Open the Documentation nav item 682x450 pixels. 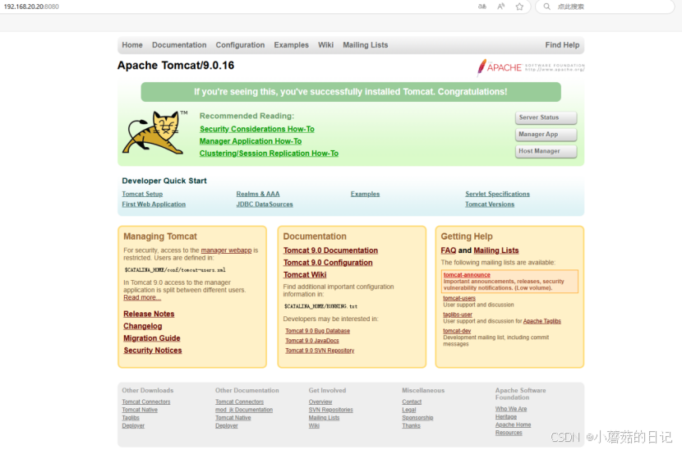(x=179, y=45)
